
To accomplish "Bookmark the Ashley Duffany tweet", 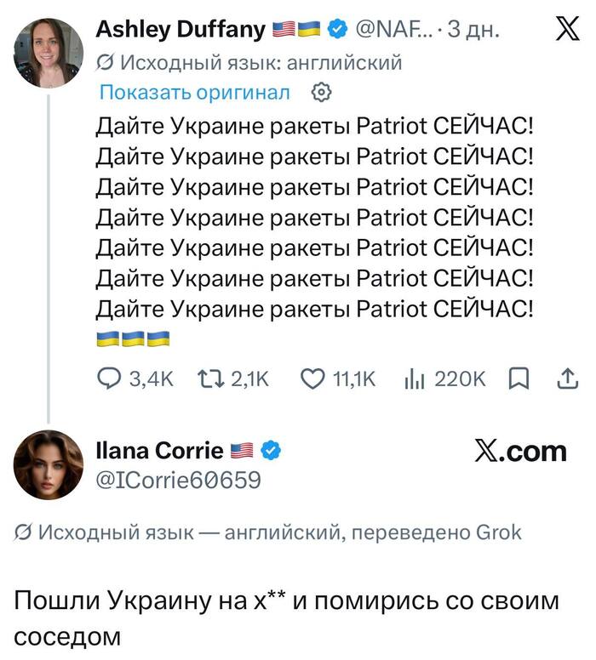I will [x=519, y=378].
